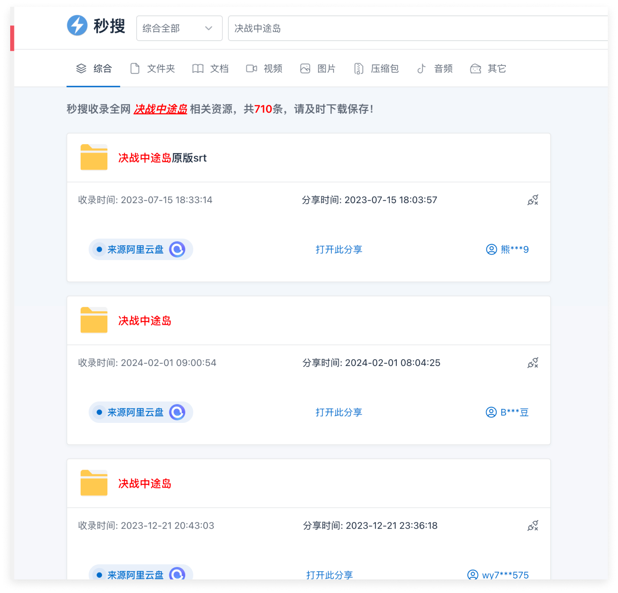The width and height of the screenshot is (618, 593).
Task: Switch to the 文档 tab
Action: point(210,69)
